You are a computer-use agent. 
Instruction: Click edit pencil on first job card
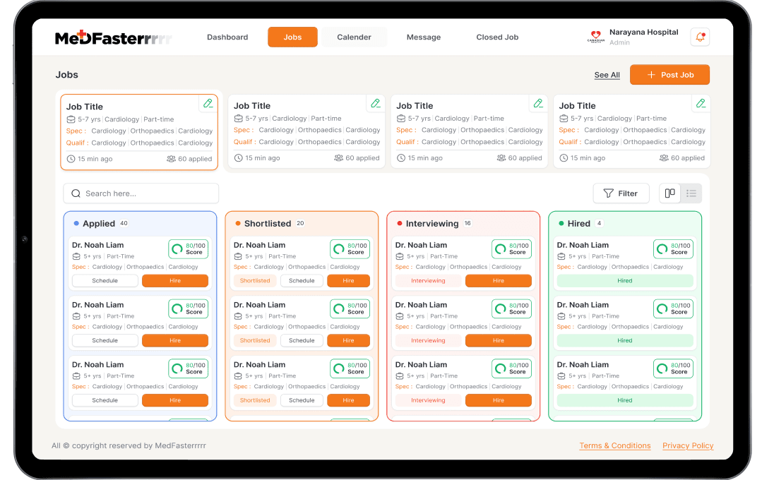tap(208, 104)
